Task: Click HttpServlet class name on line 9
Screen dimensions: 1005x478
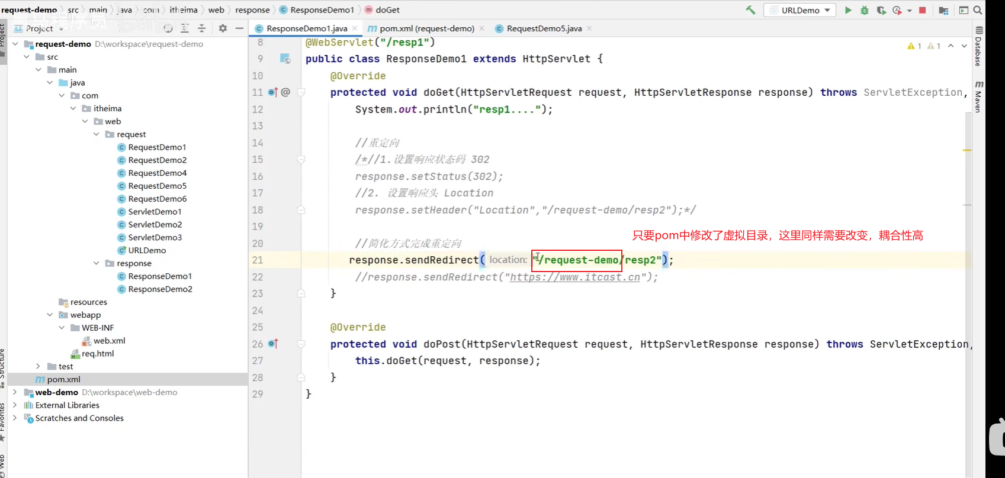Action: 556,59
